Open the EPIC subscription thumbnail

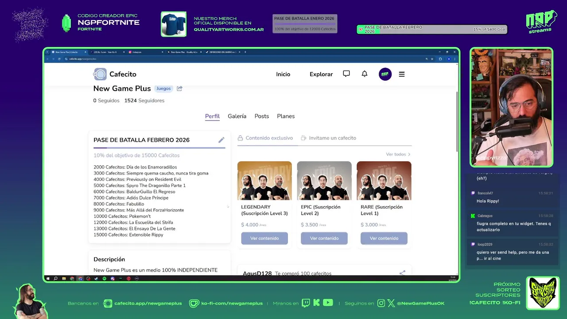[x=324, y=181]
